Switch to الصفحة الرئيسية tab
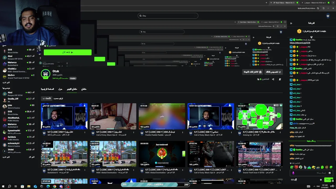This screenshot has height=189, width=336. (x=47, y=89)
